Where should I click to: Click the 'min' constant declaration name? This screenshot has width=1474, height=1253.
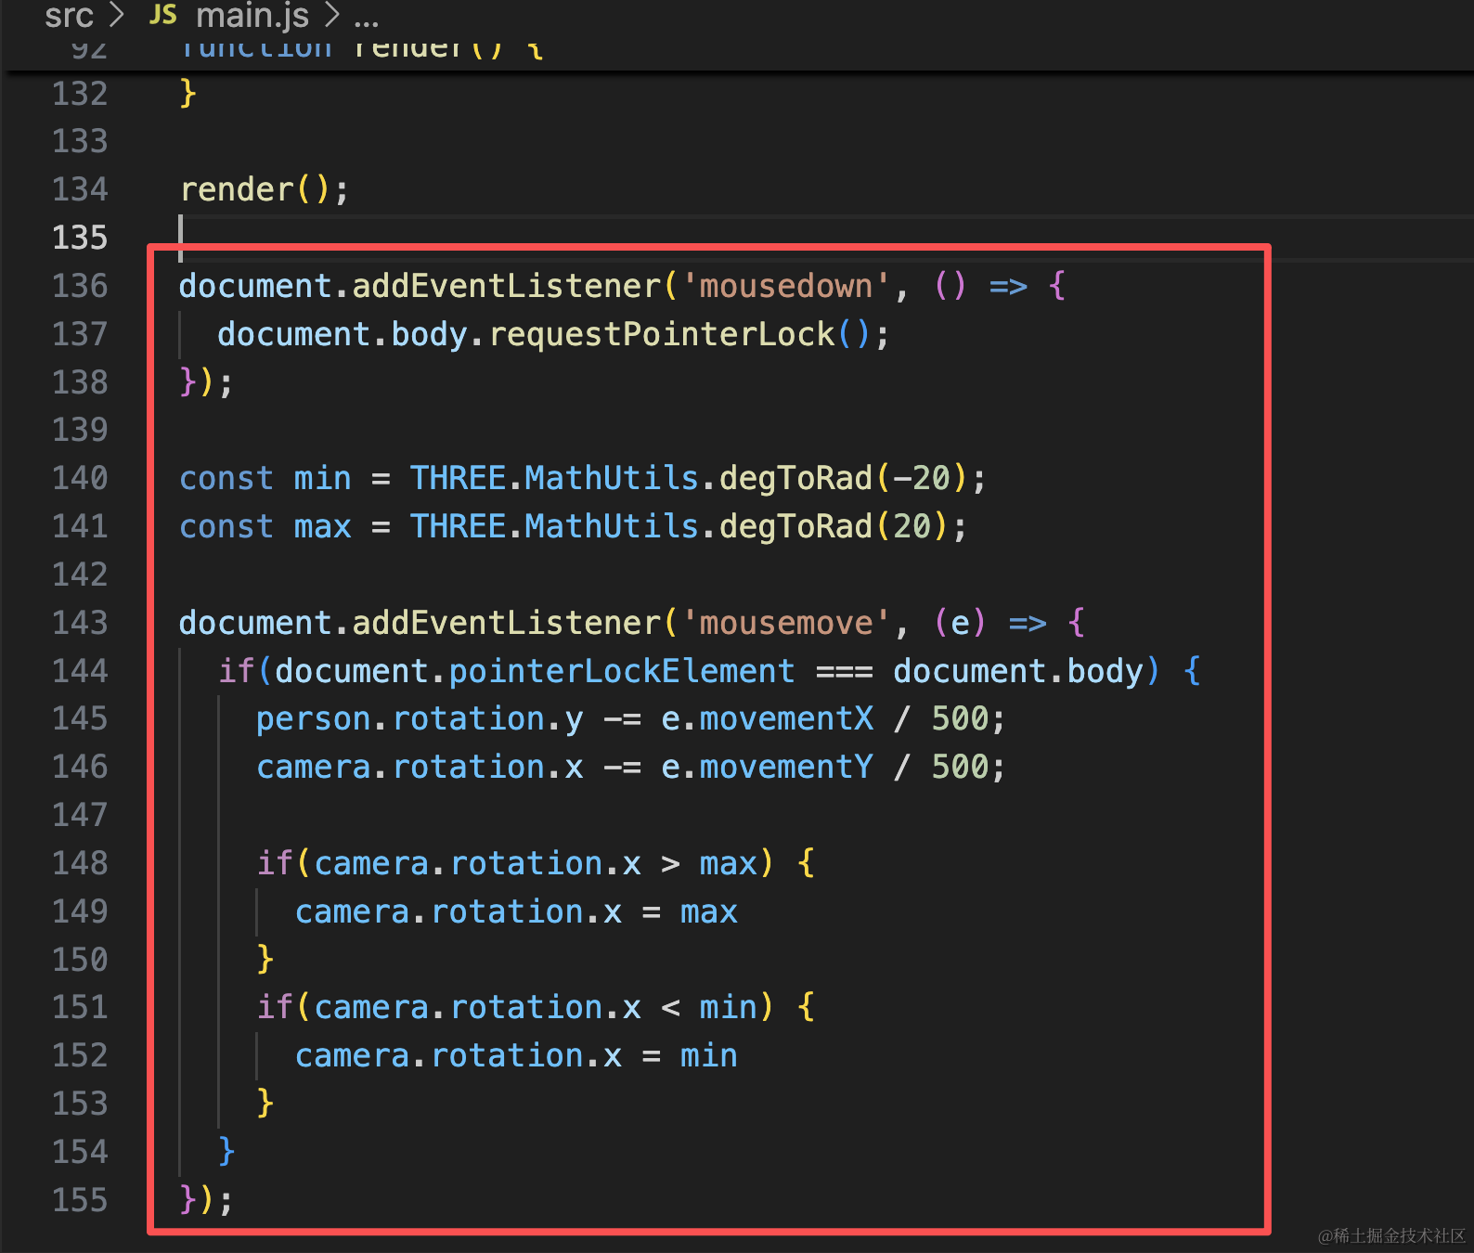tap(323, 479)
